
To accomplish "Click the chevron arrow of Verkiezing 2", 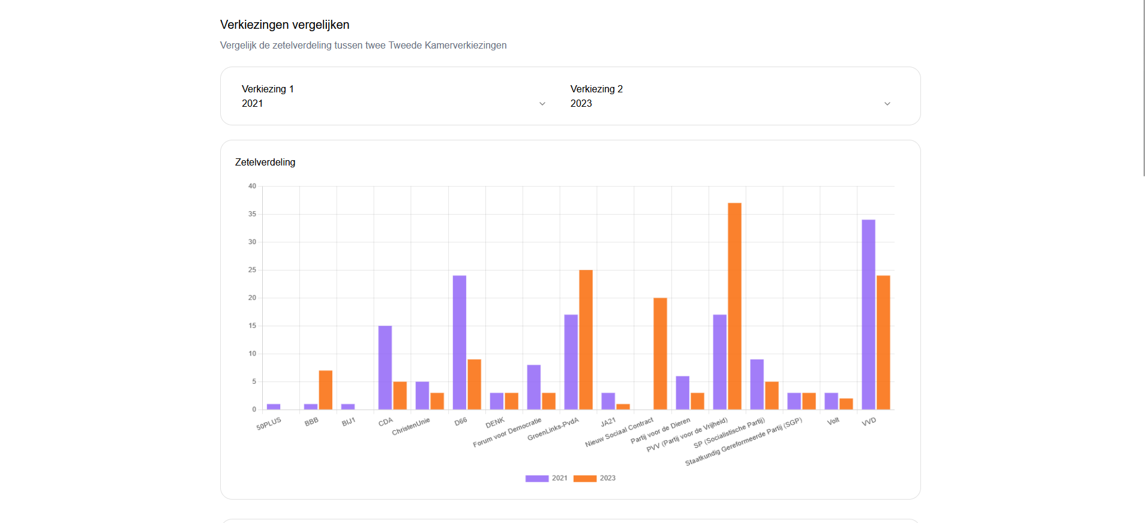I will (x=887, y=104).
